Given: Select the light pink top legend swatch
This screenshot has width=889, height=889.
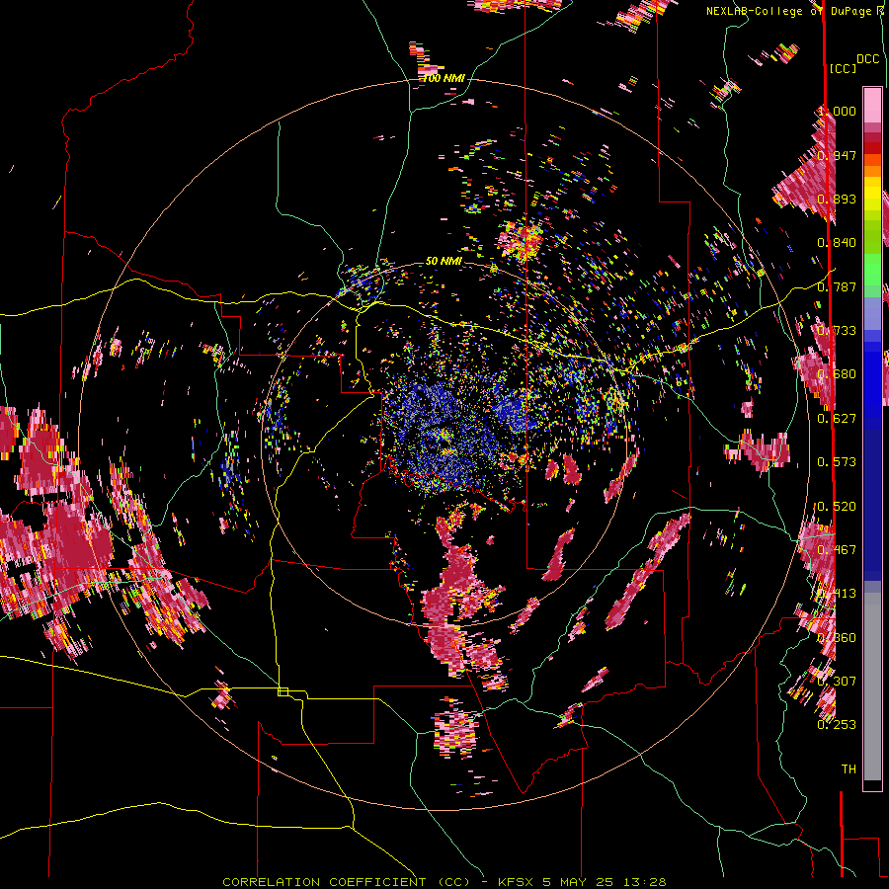Looking at the screenshot, I should [x=872, y=105].
